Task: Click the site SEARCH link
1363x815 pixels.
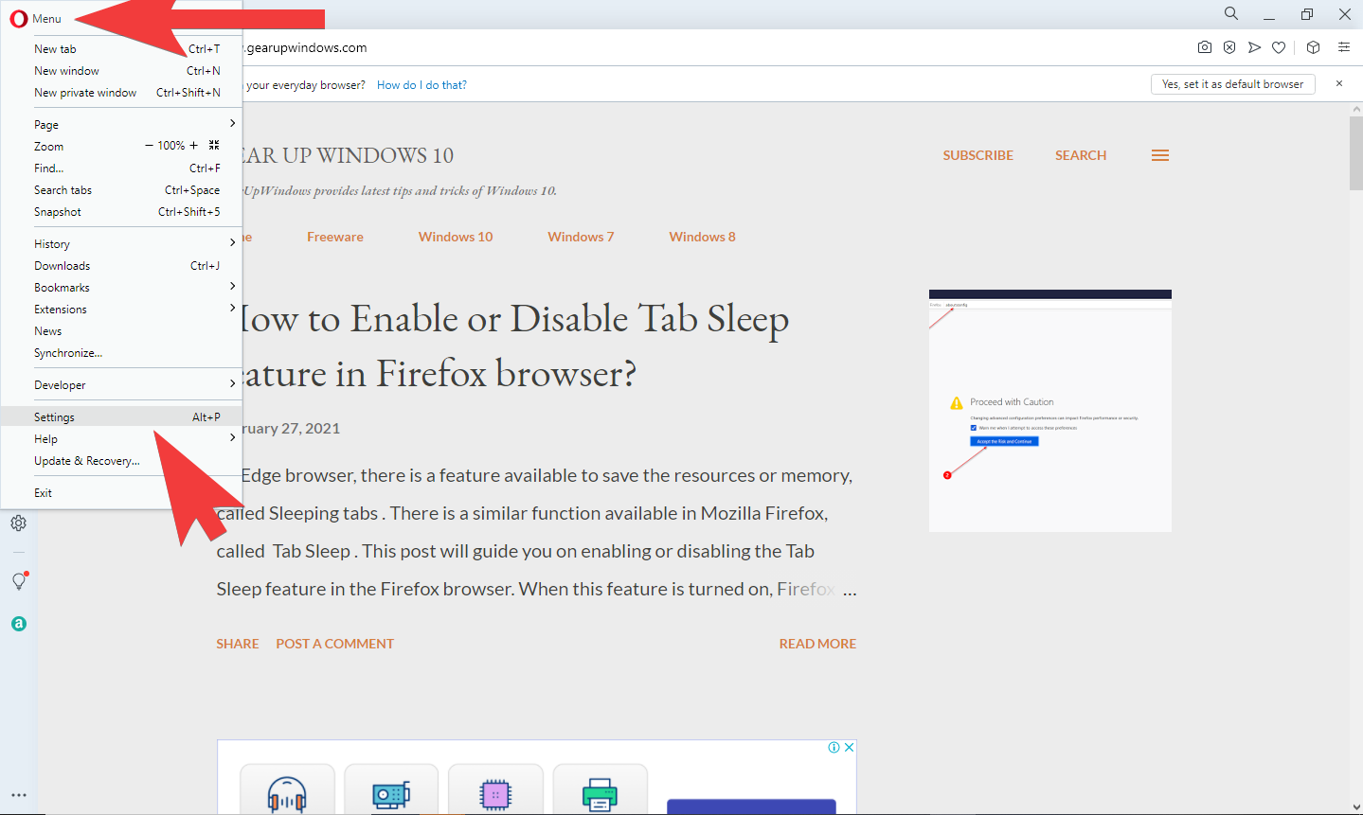Action: click(1081, 155)
